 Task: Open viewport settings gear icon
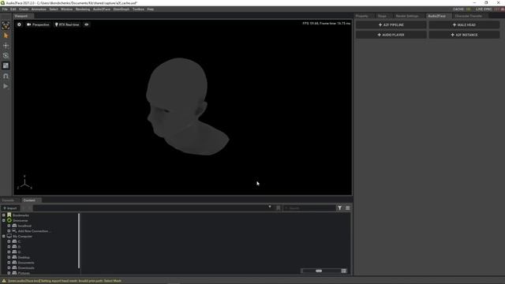pyautogui.click(x=19, y=24)
